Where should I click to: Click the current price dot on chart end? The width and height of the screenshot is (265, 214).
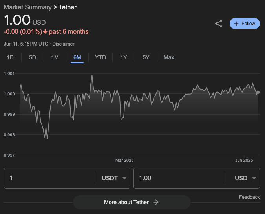click(x=258, y=93)
